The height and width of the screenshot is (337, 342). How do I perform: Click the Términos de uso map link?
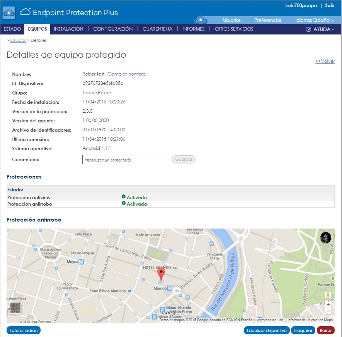click(270, 320)
